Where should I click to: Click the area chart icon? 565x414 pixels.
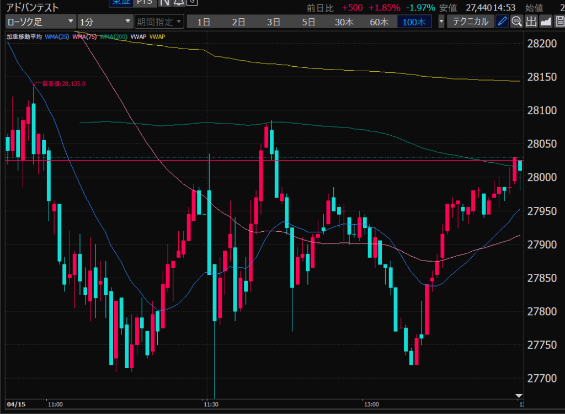[x=545, y=22]
